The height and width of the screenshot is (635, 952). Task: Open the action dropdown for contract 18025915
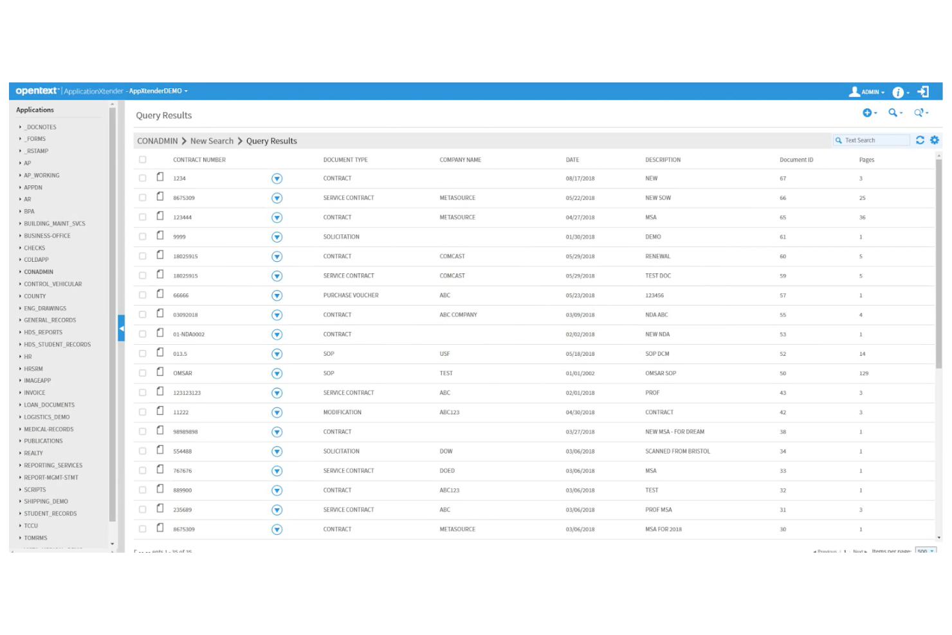[x=277, y=256]
